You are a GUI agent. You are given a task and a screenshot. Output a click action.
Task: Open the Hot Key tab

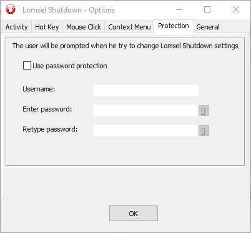point(47,27)
